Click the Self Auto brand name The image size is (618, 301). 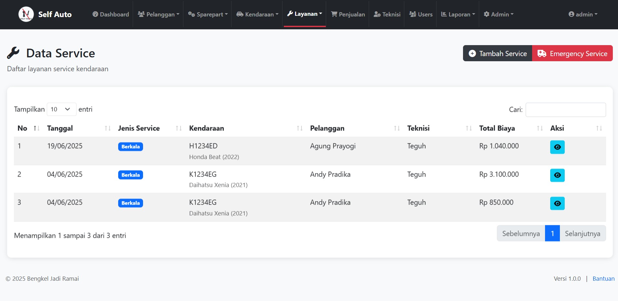[x=55, y=14]
